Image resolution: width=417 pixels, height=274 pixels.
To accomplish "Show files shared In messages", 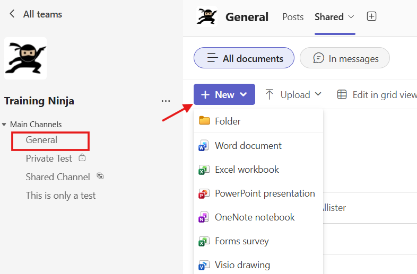I will coord(345,58).
